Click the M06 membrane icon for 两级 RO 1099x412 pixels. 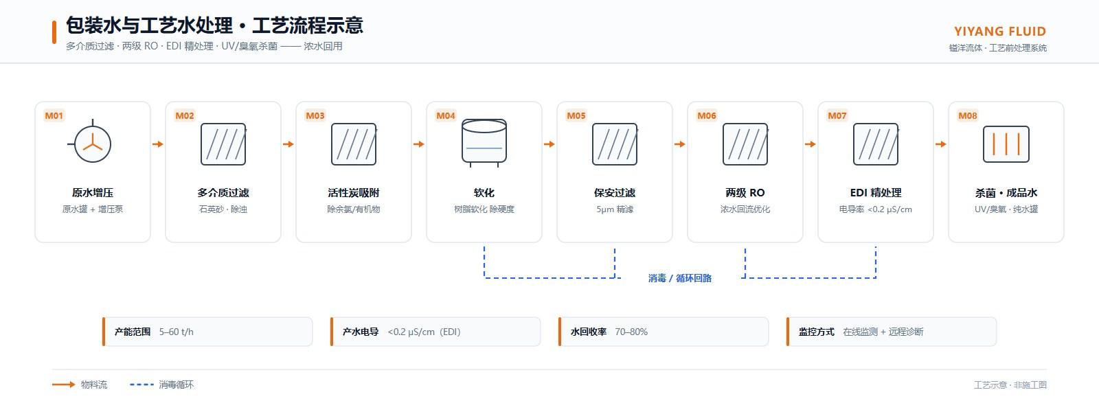745,144
